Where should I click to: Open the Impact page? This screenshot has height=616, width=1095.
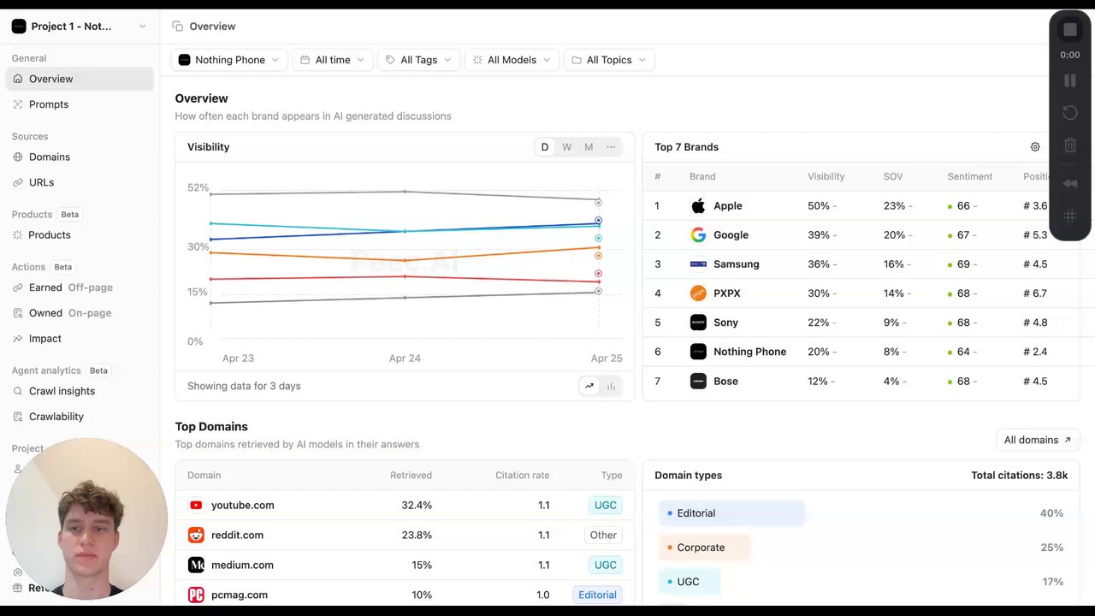(x=80, y=339)
